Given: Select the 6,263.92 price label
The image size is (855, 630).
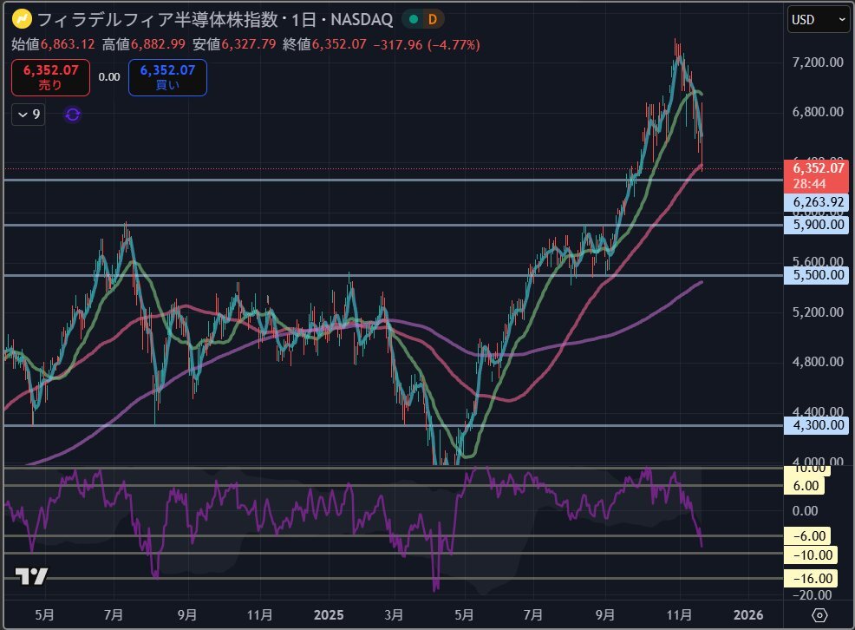Looking at the screenshot, I should pyautogui.click(x=818, y=202).
